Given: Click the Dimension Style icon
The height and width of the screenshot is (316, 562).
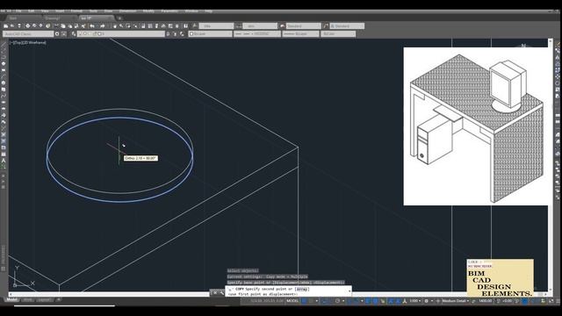Looking at the screenshot, I should 238,25.
